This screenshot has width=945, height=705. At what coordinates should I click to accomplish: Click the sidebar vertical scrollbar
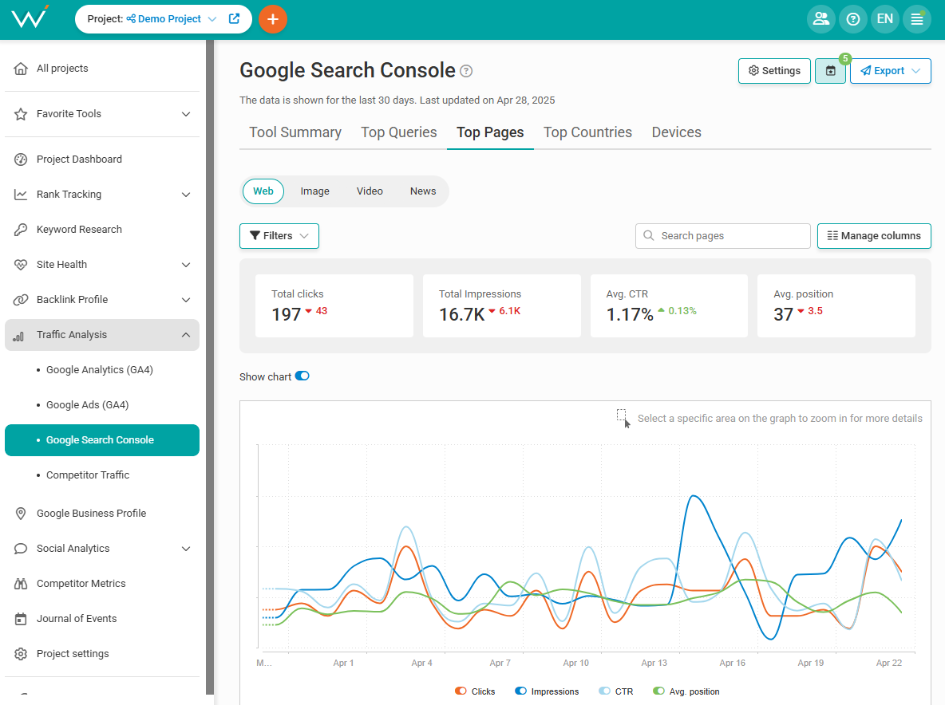coord(210,367)
